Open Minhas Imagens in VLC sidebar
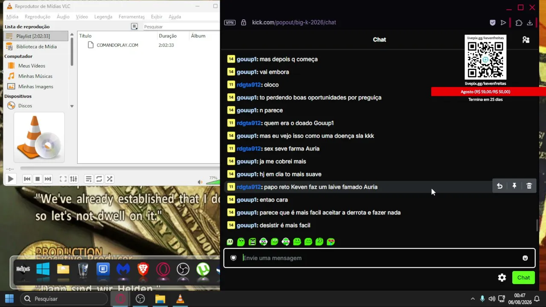Screen dimensions: 546x307 [35, 87]
